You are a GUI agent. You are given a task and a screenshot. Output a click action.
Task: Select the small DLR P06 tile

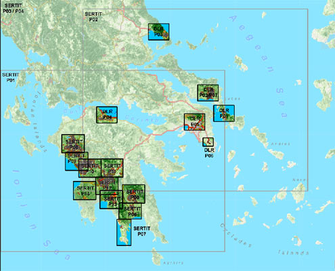(x=208, y=142)
